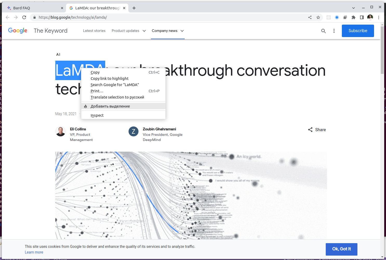Choose Copy from the context menu

[123, 72]
